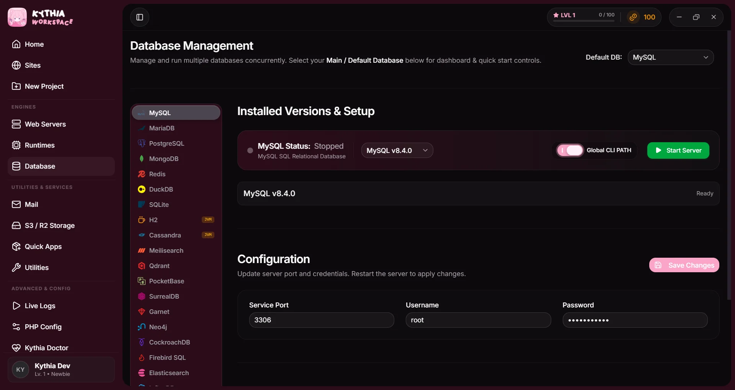The height and width of the screenshot is (390, 735).
Task: Open the Default DB dropdown
Action: pyautogui.click(x=671, y=57)
